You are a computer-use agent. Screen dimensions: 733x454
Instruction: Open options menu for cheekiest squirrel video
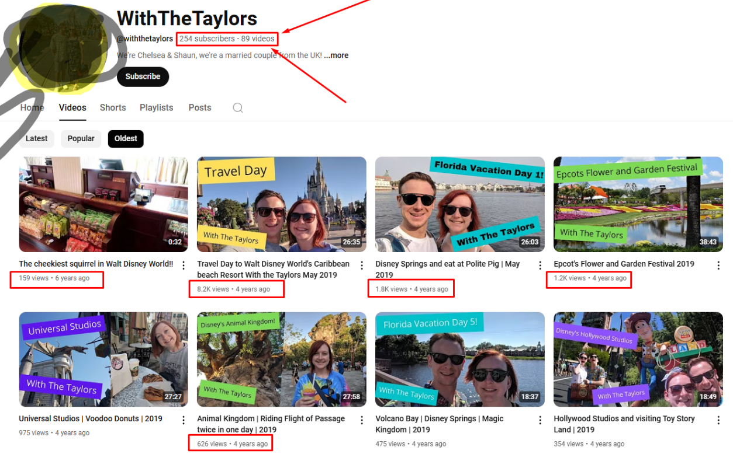pyautogui.click(x=184, y=266)
